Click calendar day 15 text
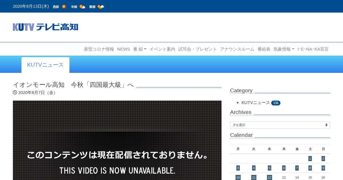 point(310,177)
